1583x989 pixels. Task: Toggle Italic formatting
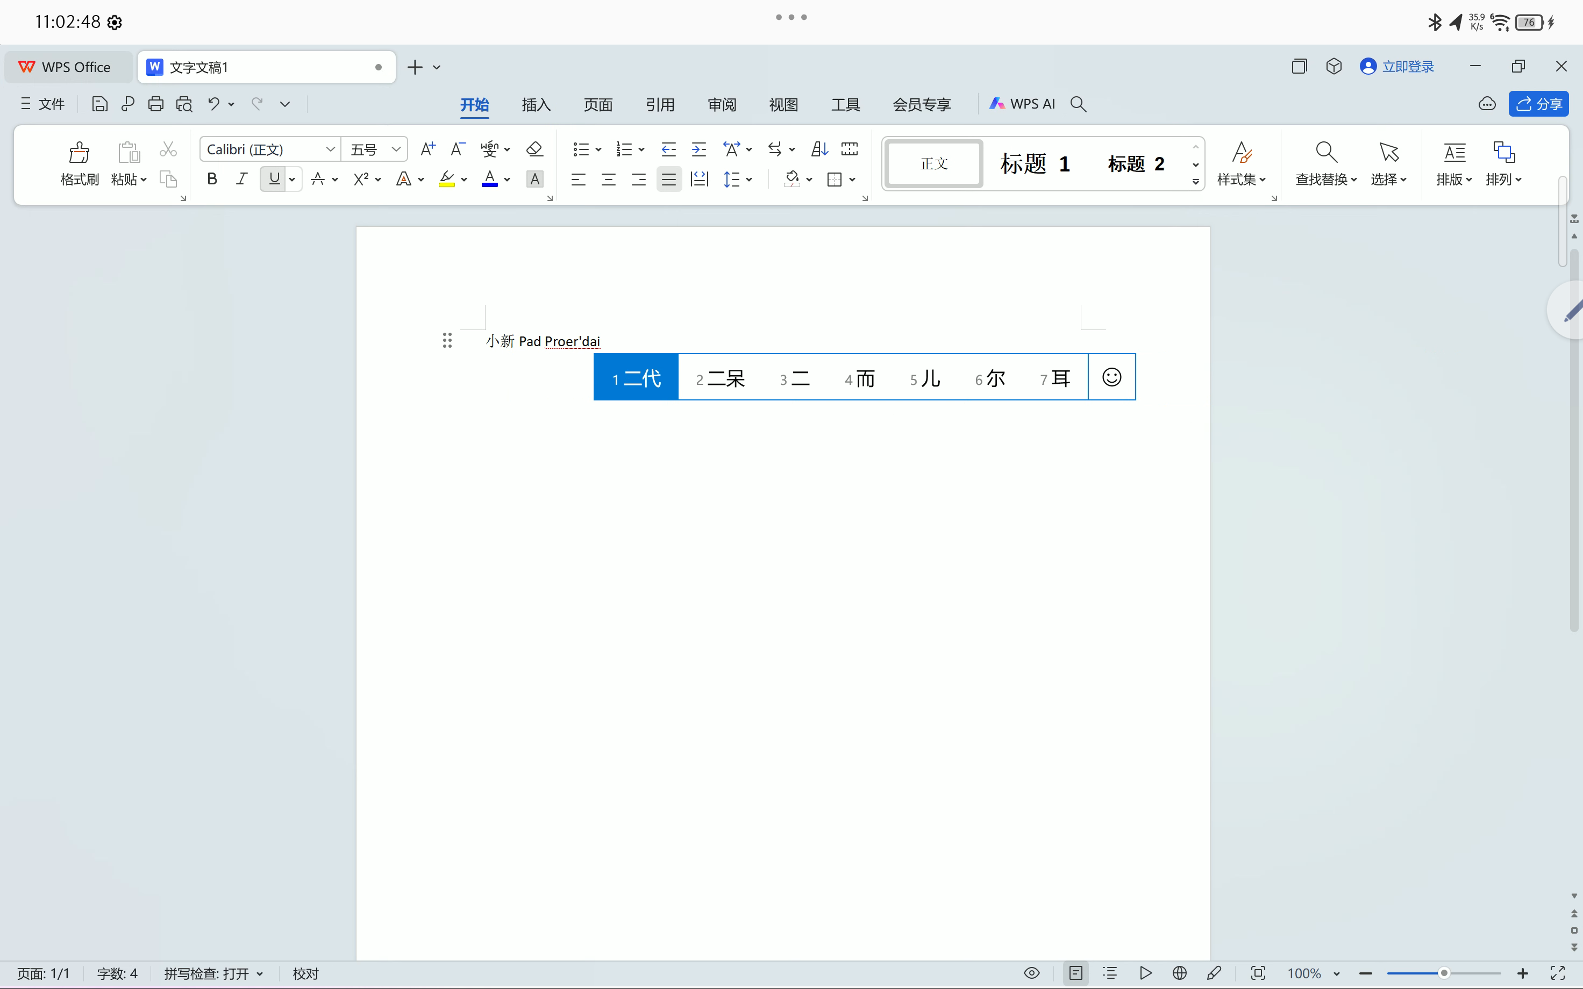coord(241,178)
